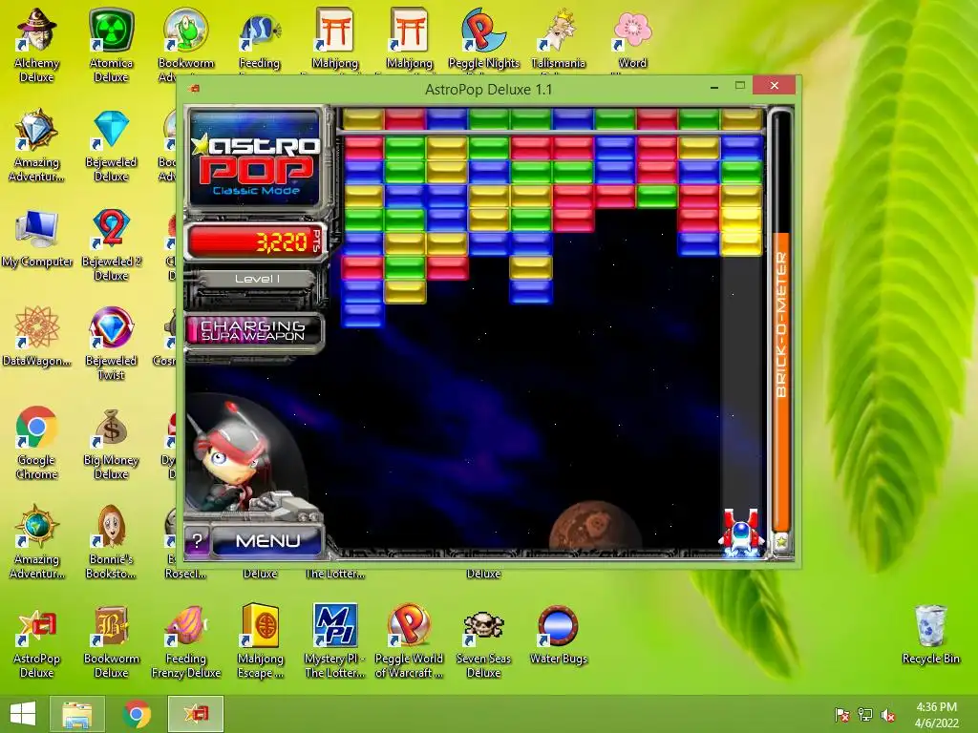Image resolution: width=978 pixels, height=733 pixels.
Task: Open the Peggle Nights shortcut
Action: pos(483,38)
